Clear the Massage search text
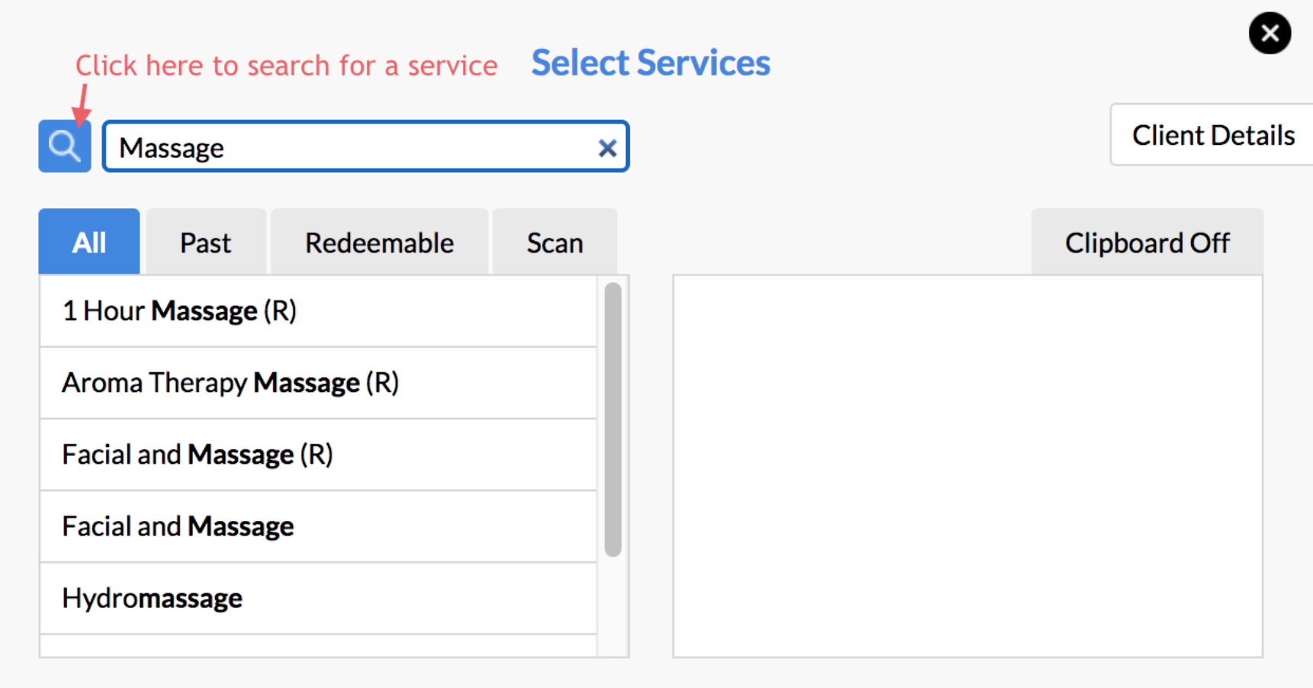This screenshot has width=1313, height=688. coord(608,147)
